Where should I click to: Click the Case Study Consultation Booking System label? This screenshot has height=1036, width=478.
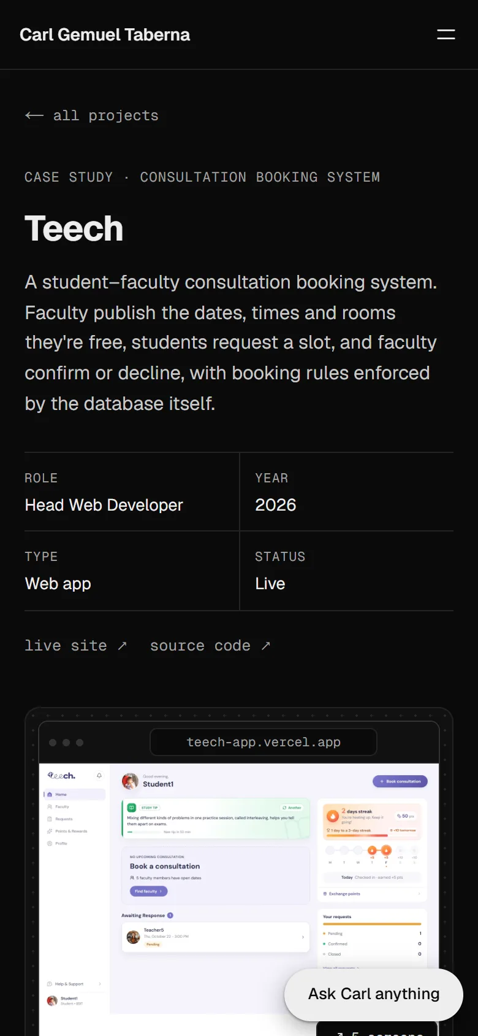pos(202,177)
